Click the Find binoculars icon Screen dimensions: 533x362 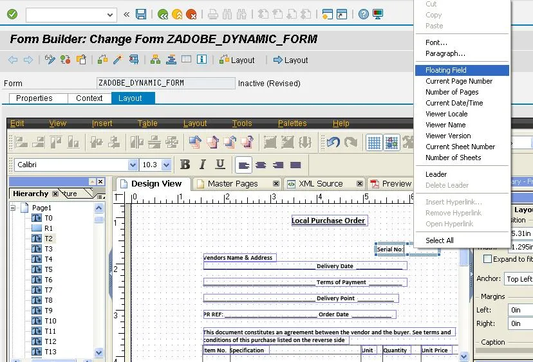pos(227,14)
